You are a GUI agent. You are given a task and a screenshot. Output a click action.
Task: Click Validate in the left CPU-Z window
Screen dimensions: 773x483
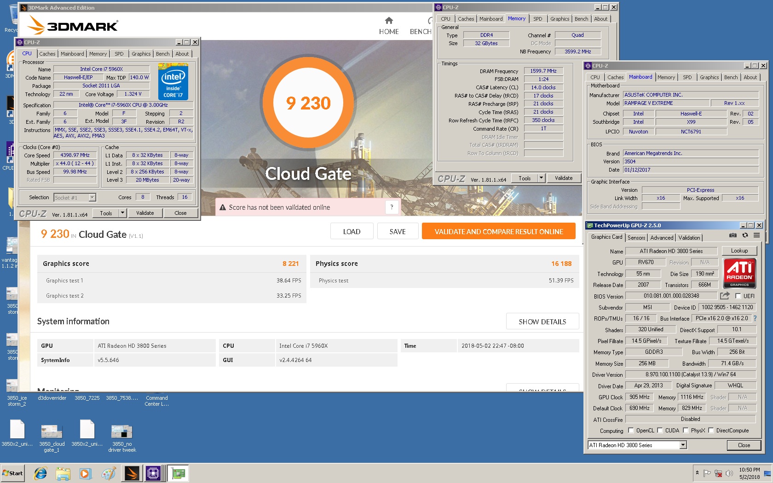pos(145,213)
